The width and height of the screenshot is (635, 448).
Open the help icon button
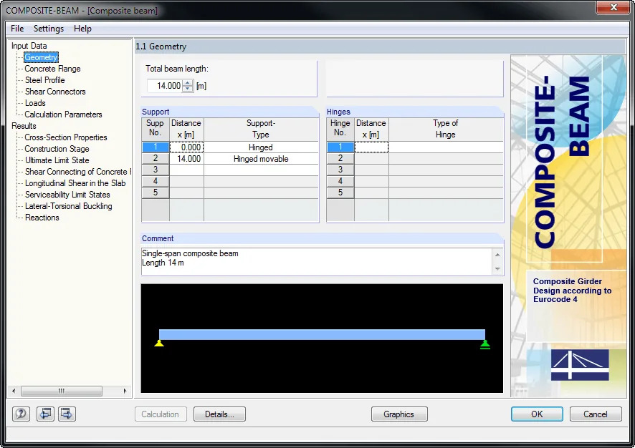21,414
